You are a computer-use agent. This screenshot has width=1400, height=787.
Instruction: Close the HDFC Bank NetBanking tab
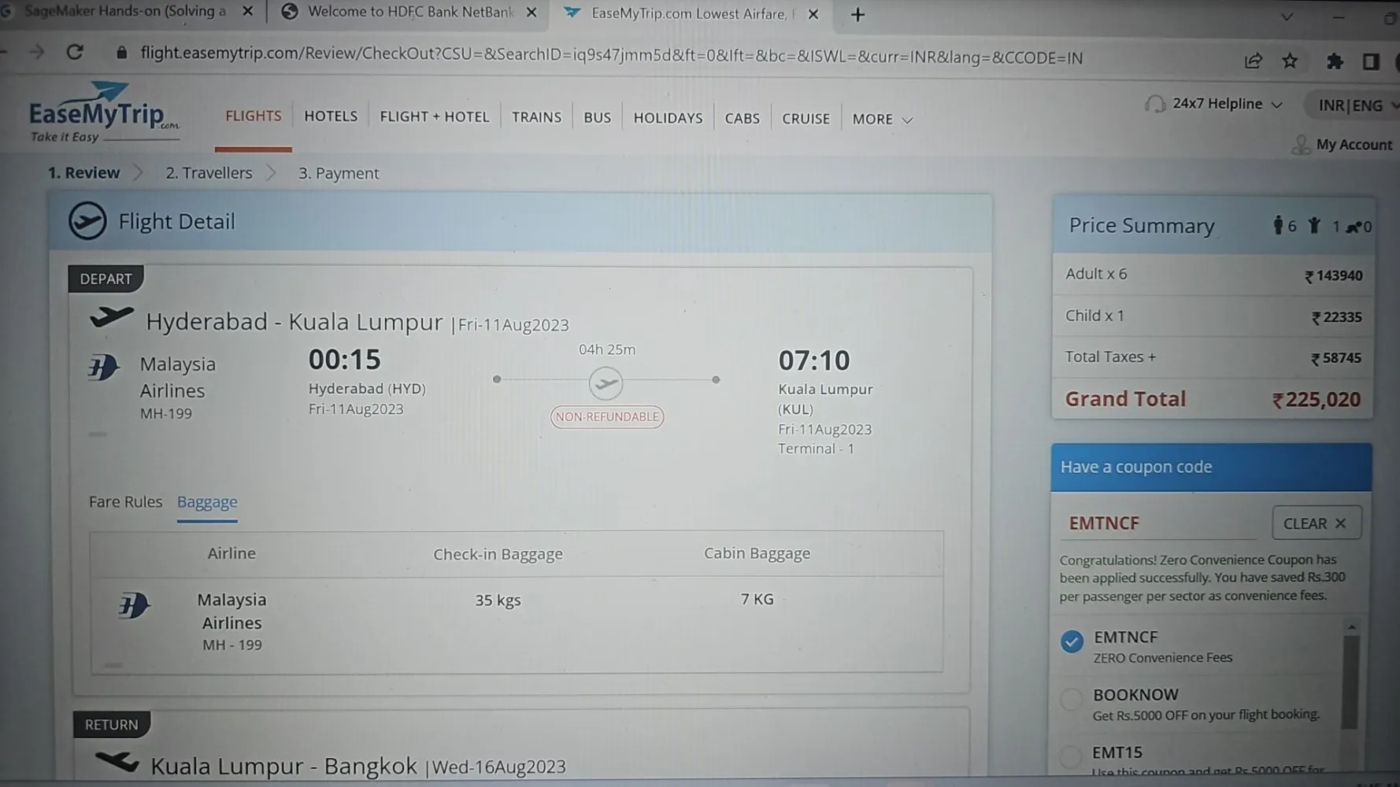pyautogui.click(x=531, y=13)
